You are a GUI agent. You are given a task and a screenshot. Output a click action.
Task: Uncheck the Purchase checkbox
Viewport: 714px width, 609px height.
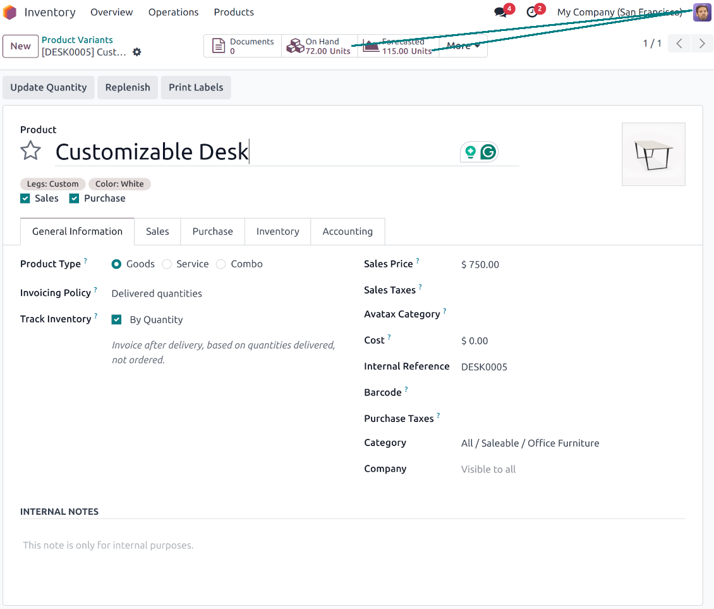pyautogui.click(x=74, y=199)
